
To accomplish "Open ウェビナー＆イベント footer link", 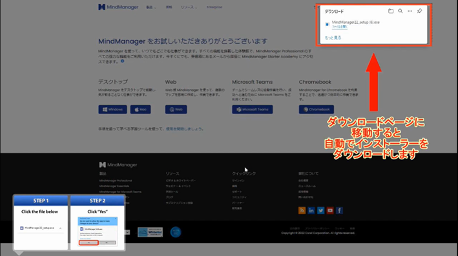I will click(x=178, y=186).
